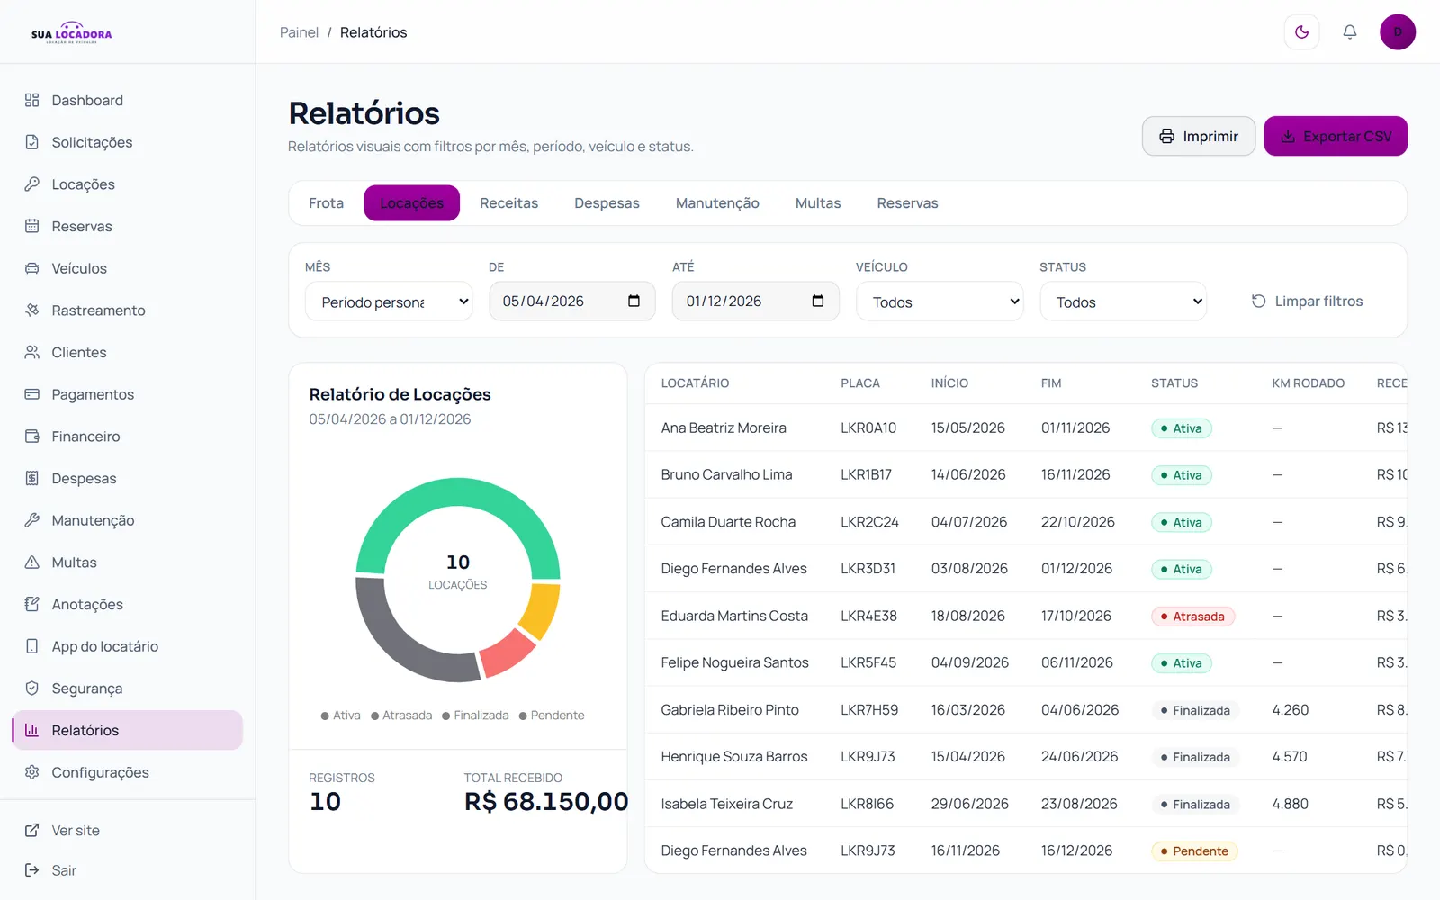1440x900 pixels.
Task: Open the Veículo filter dropdown
Action: pyautogui.click(x=940, y=301)
